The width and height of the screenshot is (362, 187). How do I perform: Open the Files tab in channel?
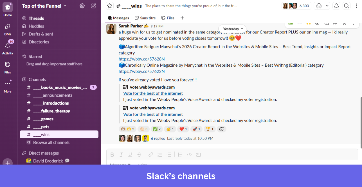(x=168, y=18)
